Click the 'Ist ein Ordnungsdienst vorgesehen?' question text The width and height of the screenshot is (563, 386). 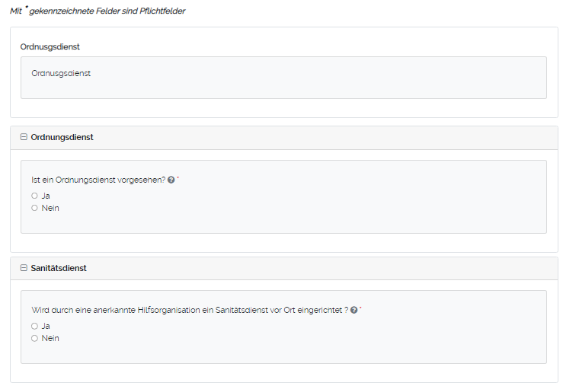[x=98, y=180]
